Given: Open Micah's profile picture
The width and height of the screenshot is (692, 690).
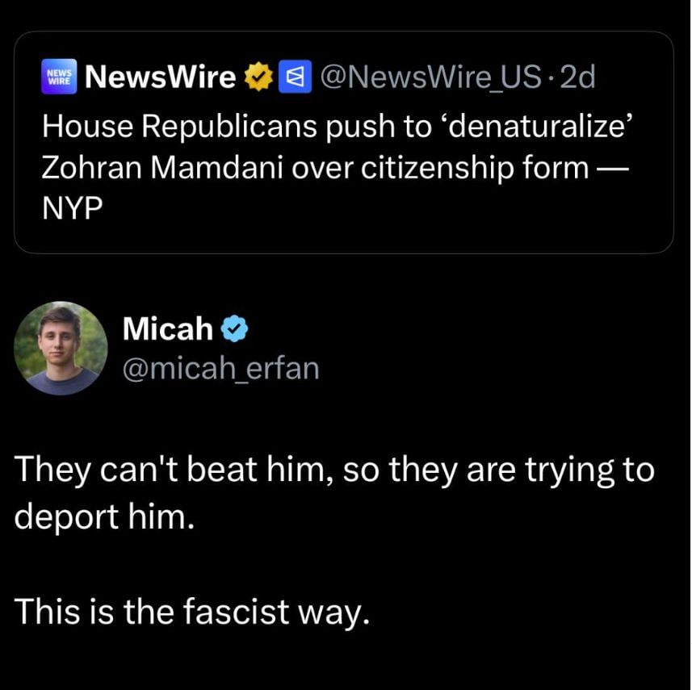Looking at the screenshot, I should pos(61,347).
